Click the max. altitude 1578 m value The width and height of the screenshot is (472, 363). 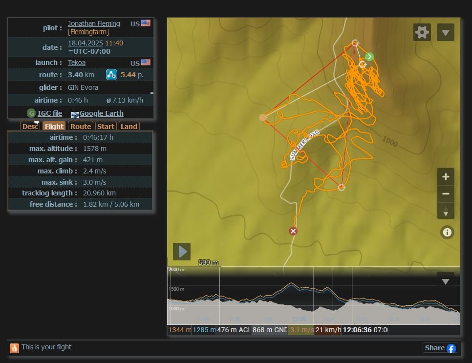coord(94,149)
